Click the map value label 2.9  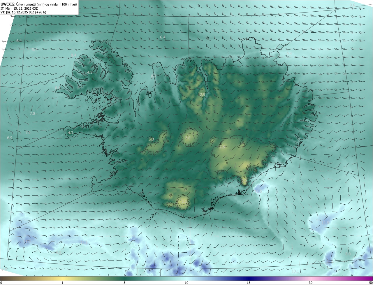click(203, 95)
